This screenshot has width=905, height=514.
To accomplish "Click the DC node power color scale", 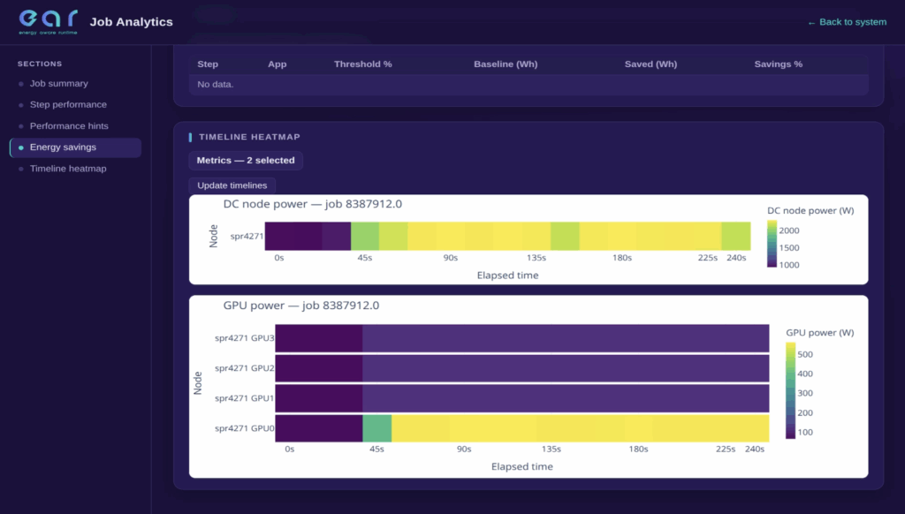I will pyautogui.click(x=772, y=244).
